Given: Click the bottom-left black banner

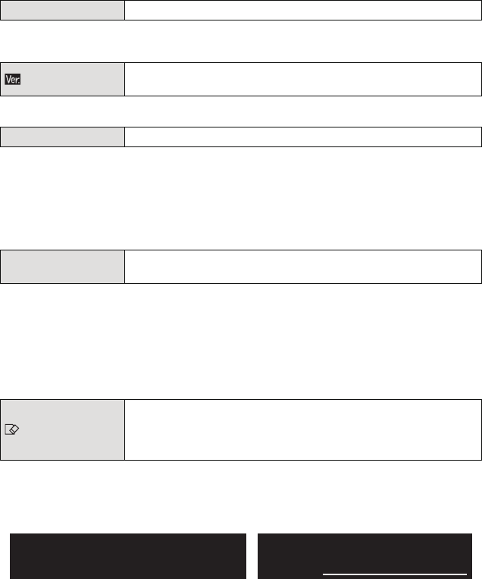Looking at the screenshot, I should click(x=127, y=556).
